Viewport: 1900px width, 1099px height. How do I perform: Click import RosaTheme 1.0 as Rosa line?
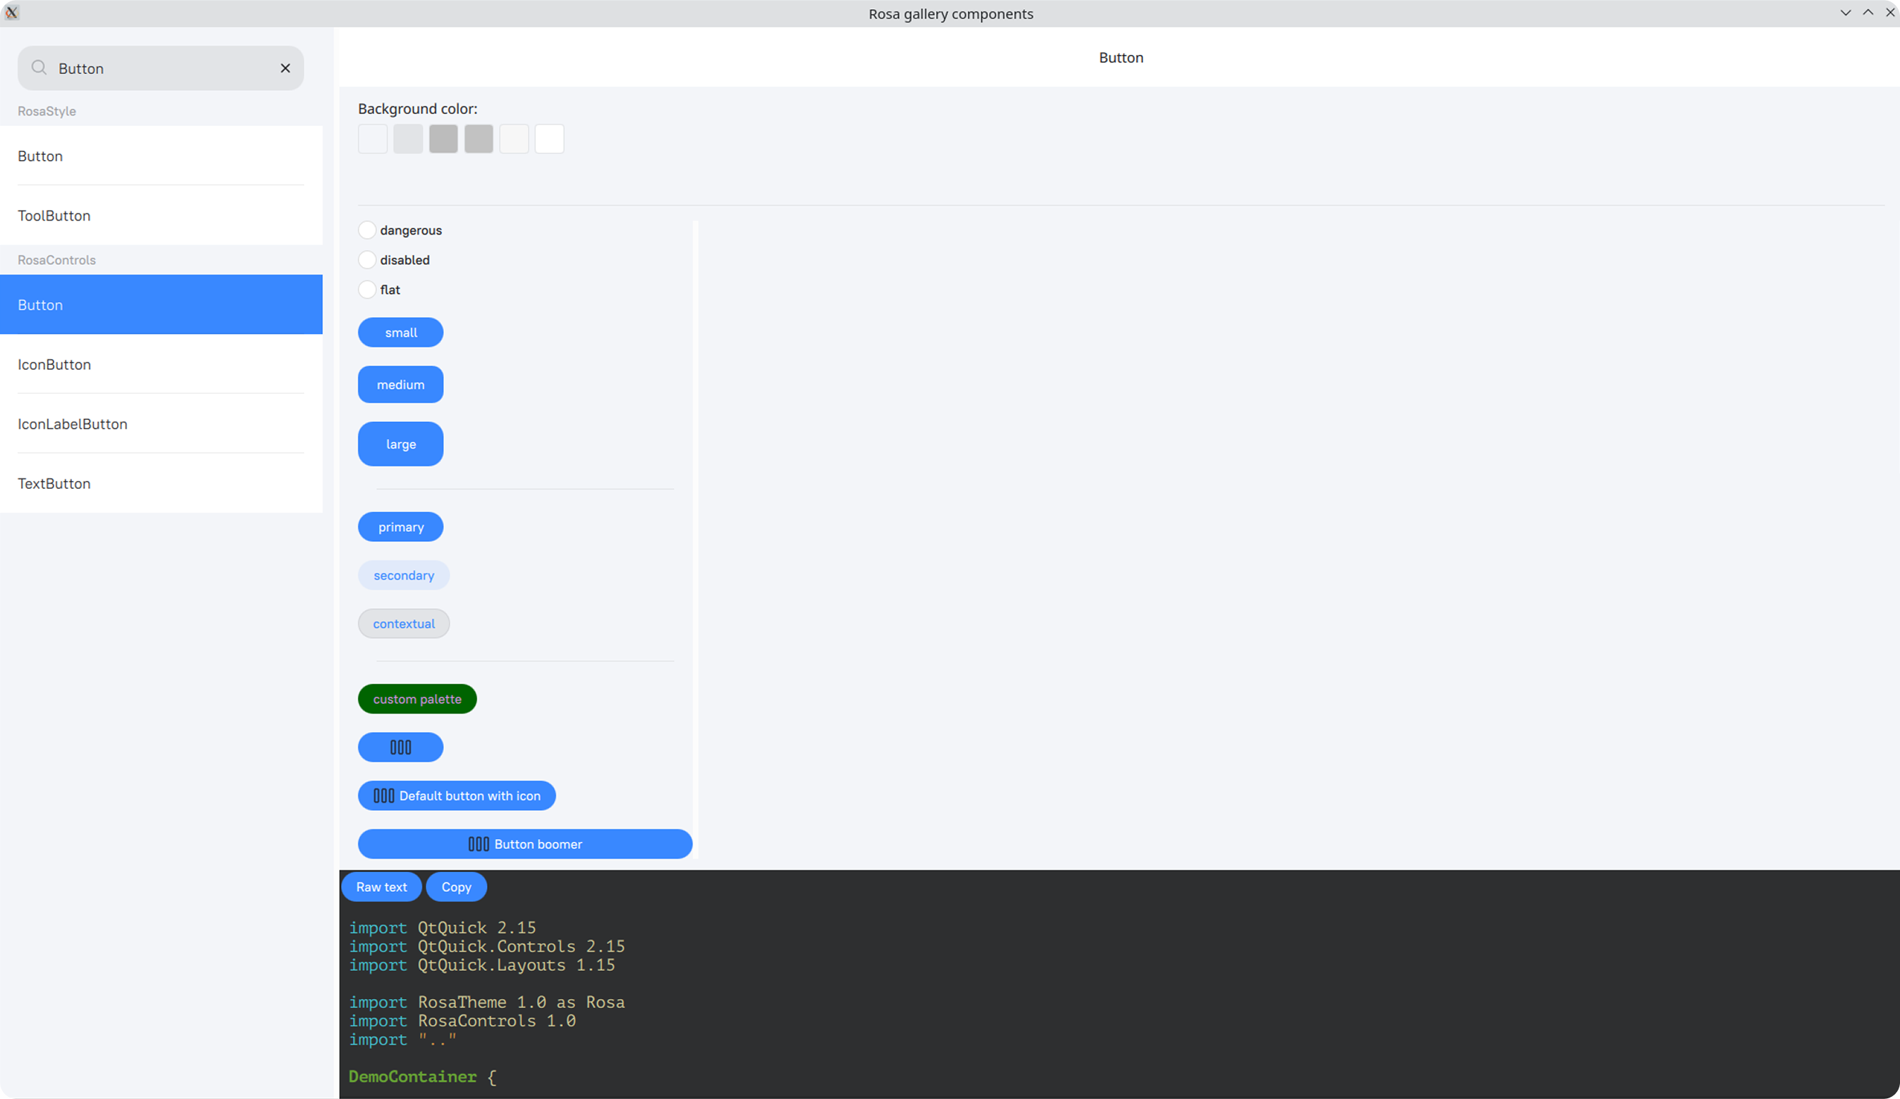[x=487, y=1002]
